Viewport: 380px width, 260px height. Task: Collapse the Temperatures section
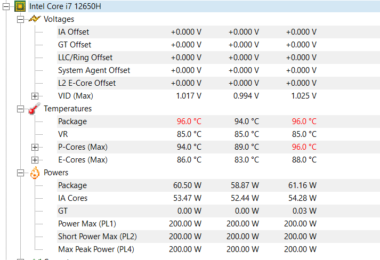click(x=21, y=109)
